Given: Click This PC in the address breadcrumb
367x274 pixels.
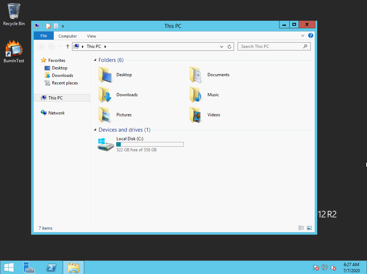Looking at the screenshot, I should 94,47.
